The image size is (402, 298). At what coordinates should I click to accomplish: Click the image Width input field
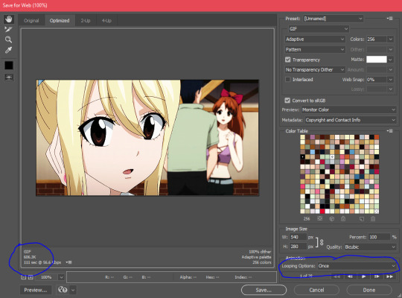click(x=299, y=237)
